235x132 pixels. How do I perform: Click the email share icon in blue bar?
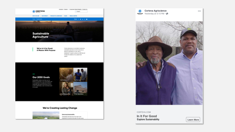click(x=86, y=19)
